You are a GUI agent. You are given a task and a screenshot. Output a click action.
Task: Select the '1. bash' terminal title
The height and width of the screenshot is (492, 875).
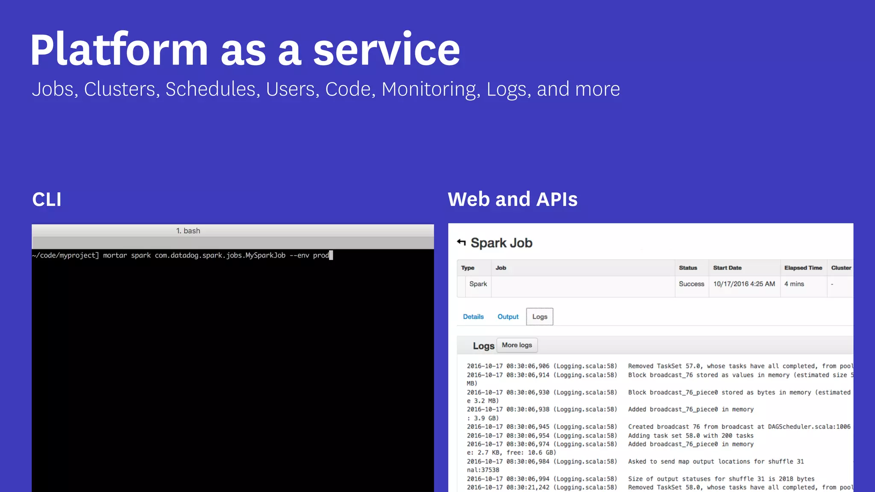coord(188,231)
